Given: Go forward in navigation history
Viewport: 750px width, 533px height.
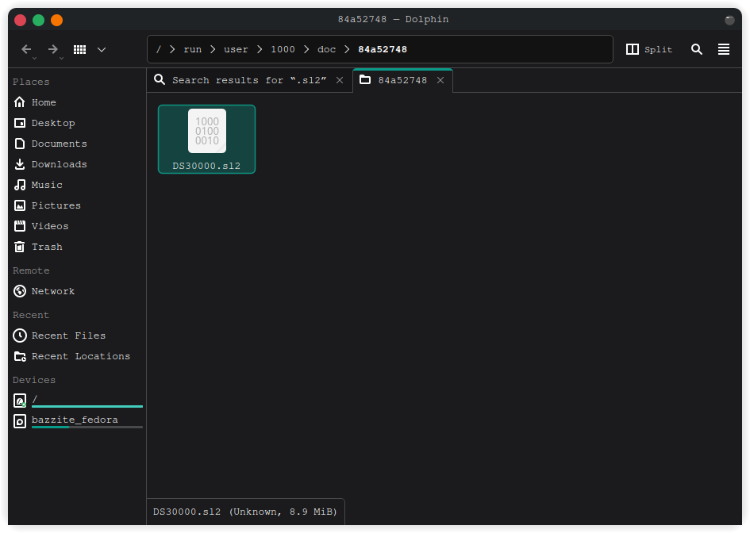Looking at the screenshot, I should [x=53, y=49].
